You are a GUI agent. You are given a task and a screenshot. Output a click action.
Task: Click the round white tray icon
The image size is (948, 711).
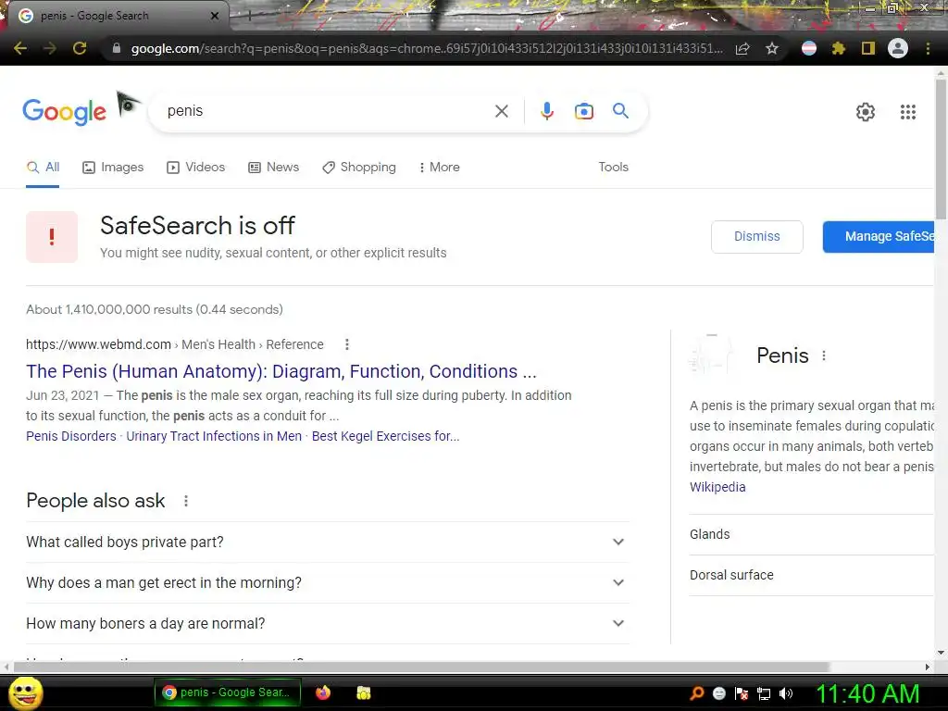click(718, 693)
